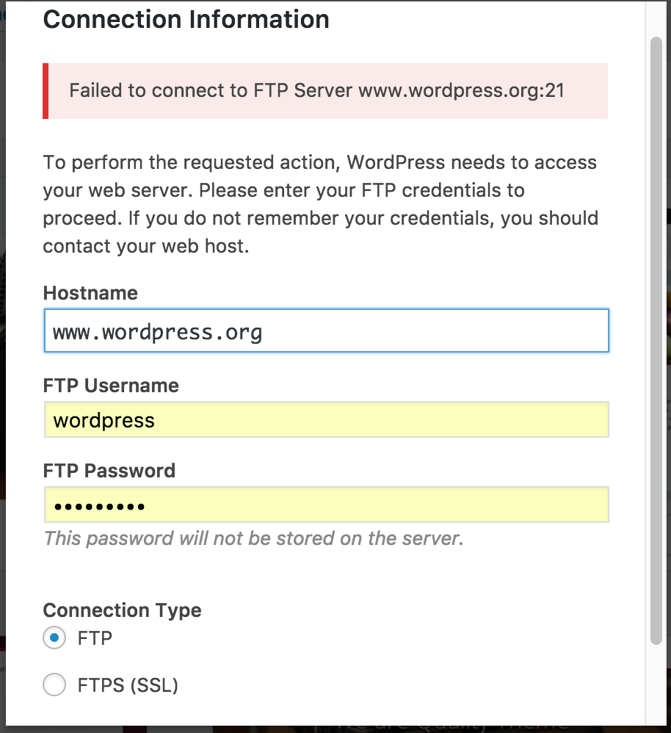Focus the FTP Username field

coord(326,419)
